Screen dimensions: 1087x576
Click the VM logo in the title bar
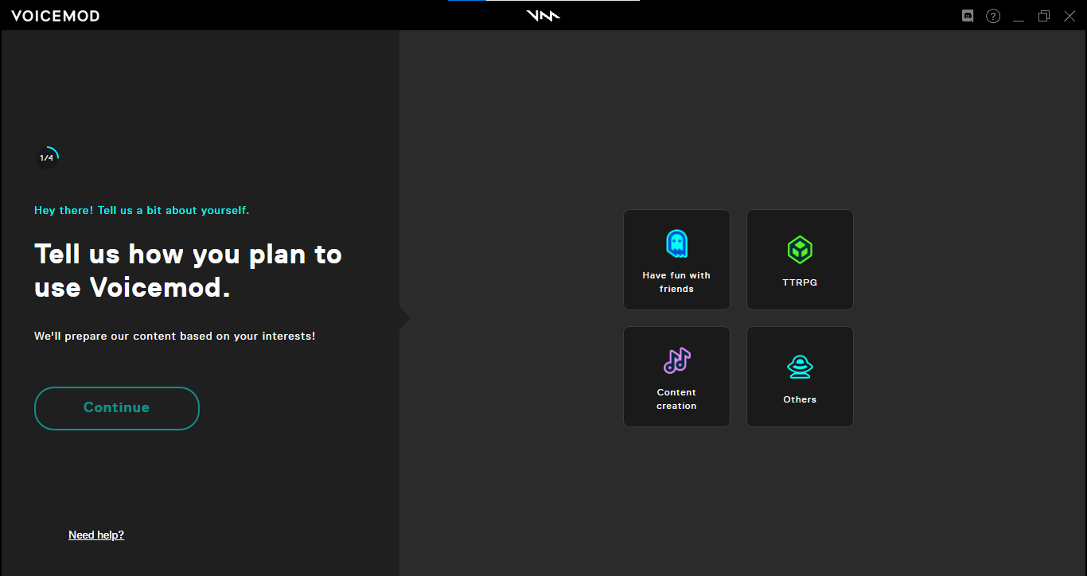[x=543, y=16]
